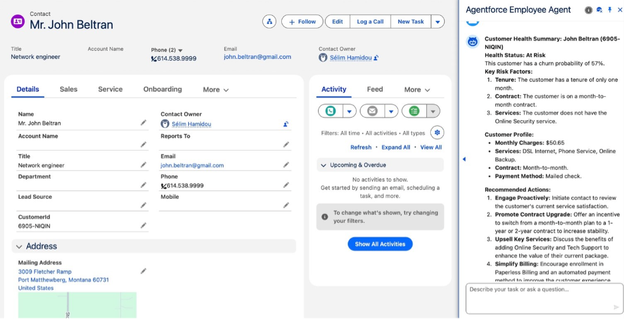Click change owner icon in header
The height and width of the screenshot is (319, 624).
pyautogui.click(x=376, y=58)
